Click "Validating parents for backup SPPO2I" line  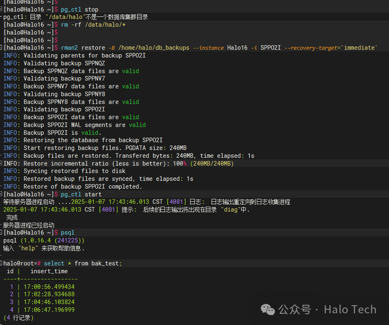(74, 55)
